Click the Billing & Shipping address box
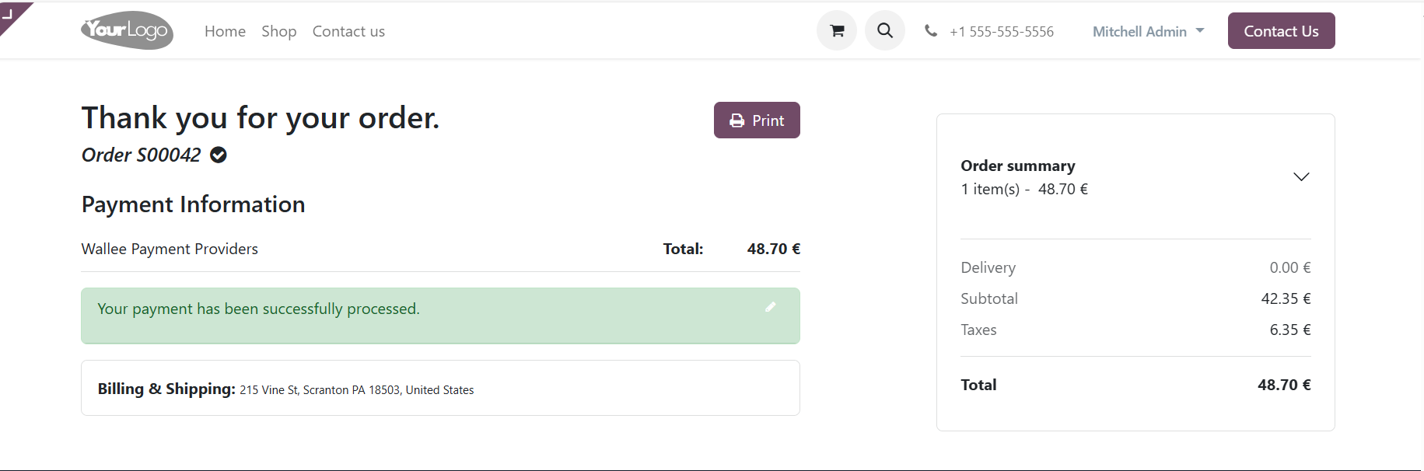Screen dimensions: 1424x471 pyautogui.click(x=440, y=389)
